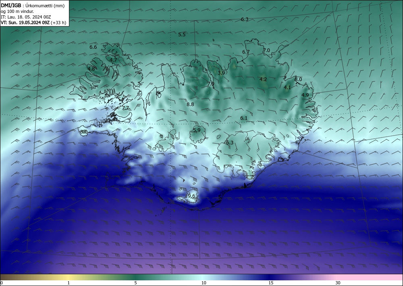The image size is (403, 286).
Task: Select the 7.0 value on the map
Action: [x=266, y=50]
